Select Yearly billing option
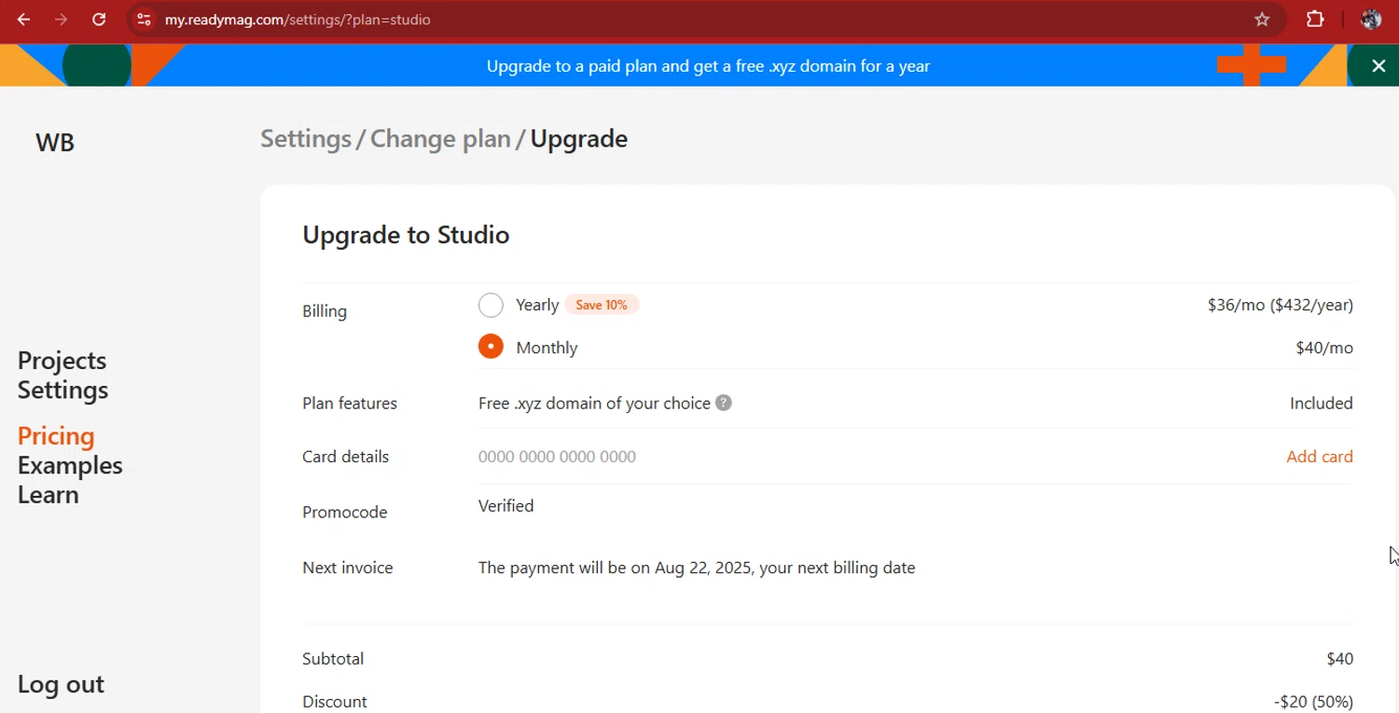 [x=491, y=305]
